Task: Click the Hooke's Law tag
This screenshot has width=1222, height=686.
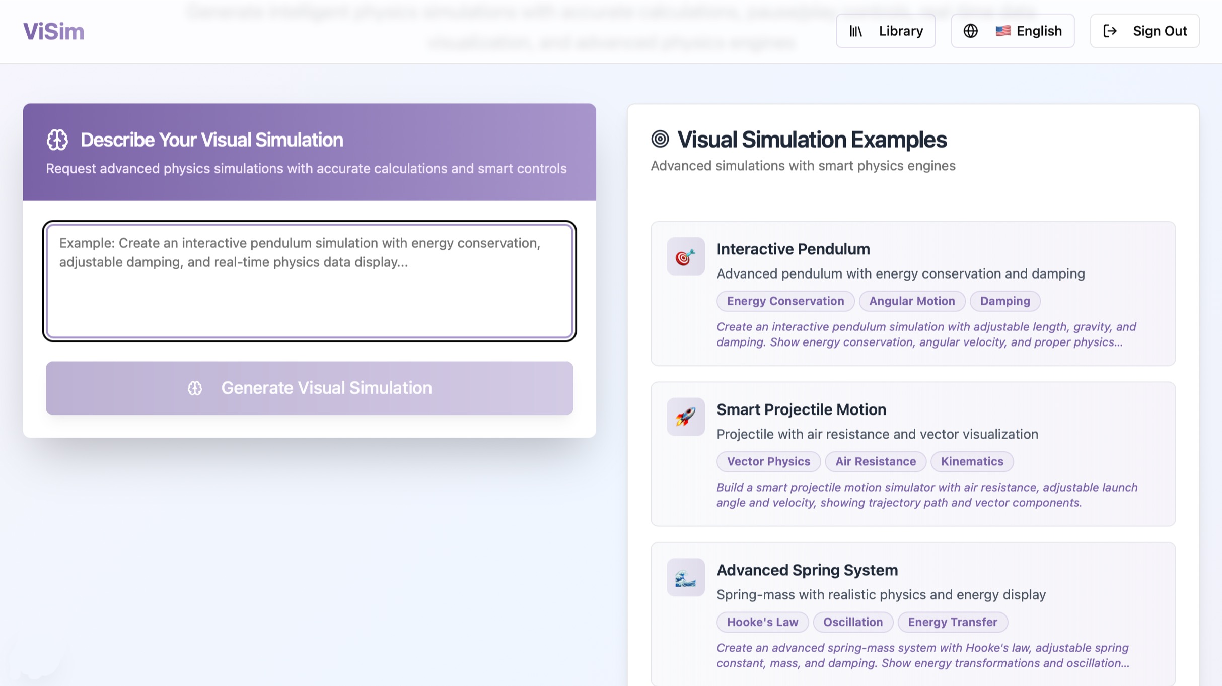Action: [762, 622]
